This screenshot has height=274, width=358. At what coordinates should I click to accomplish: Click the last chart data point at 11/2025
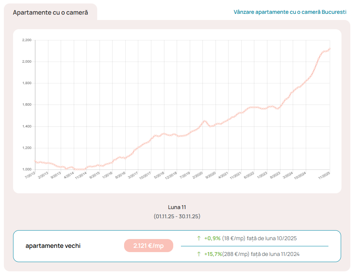[330, 49]
